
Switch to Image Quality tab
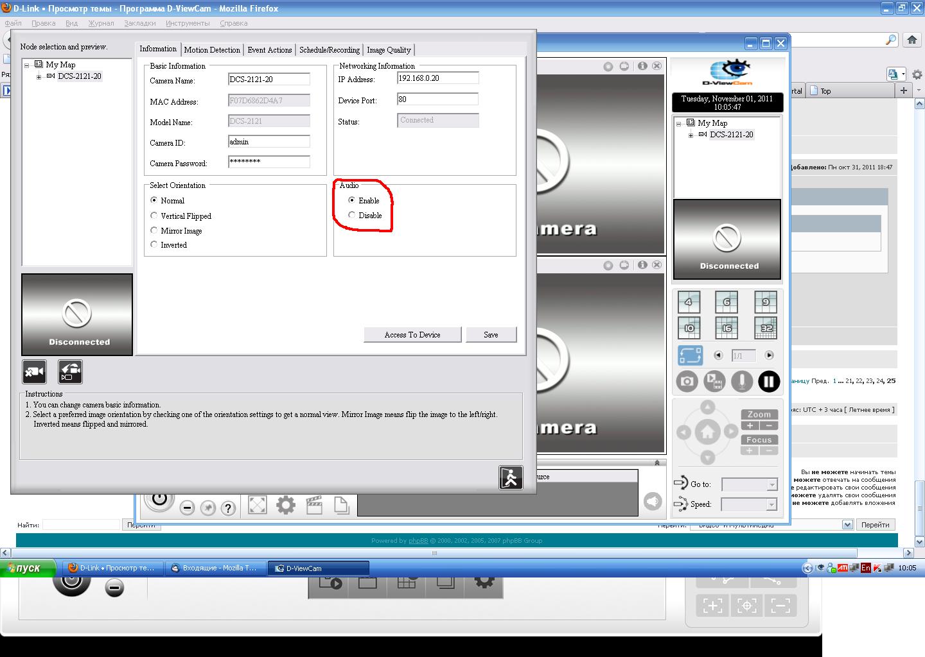389,50
